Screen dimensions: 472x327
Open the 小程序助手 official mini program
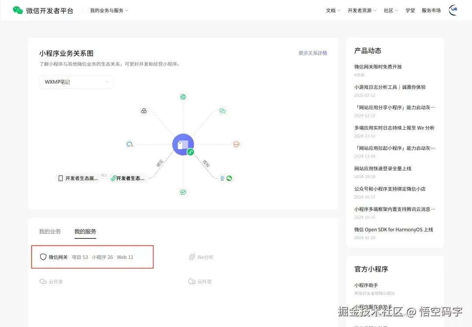pyautogui.click(x=366, y=285)
